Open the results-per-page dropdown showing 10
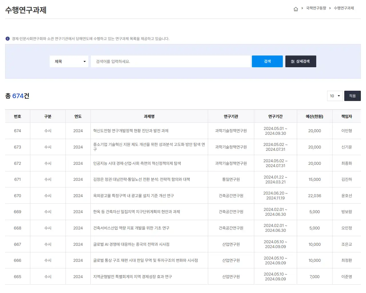The height and width of the screenshot is (293, 366). pyautogui.click(x=335, y=96)
